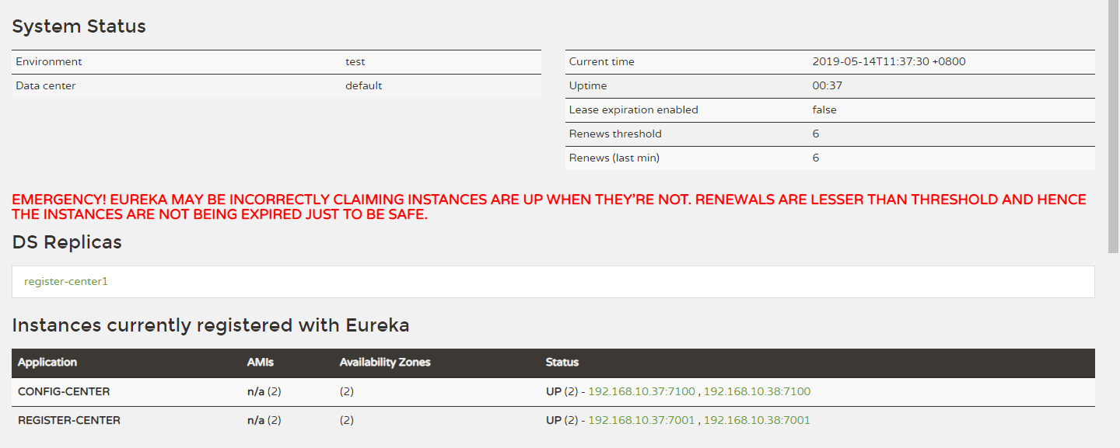The height and width of the screenshot is (448, 1120).
Task: Click the red EMERGENCY warning message
Action: (x=549, y=207)
